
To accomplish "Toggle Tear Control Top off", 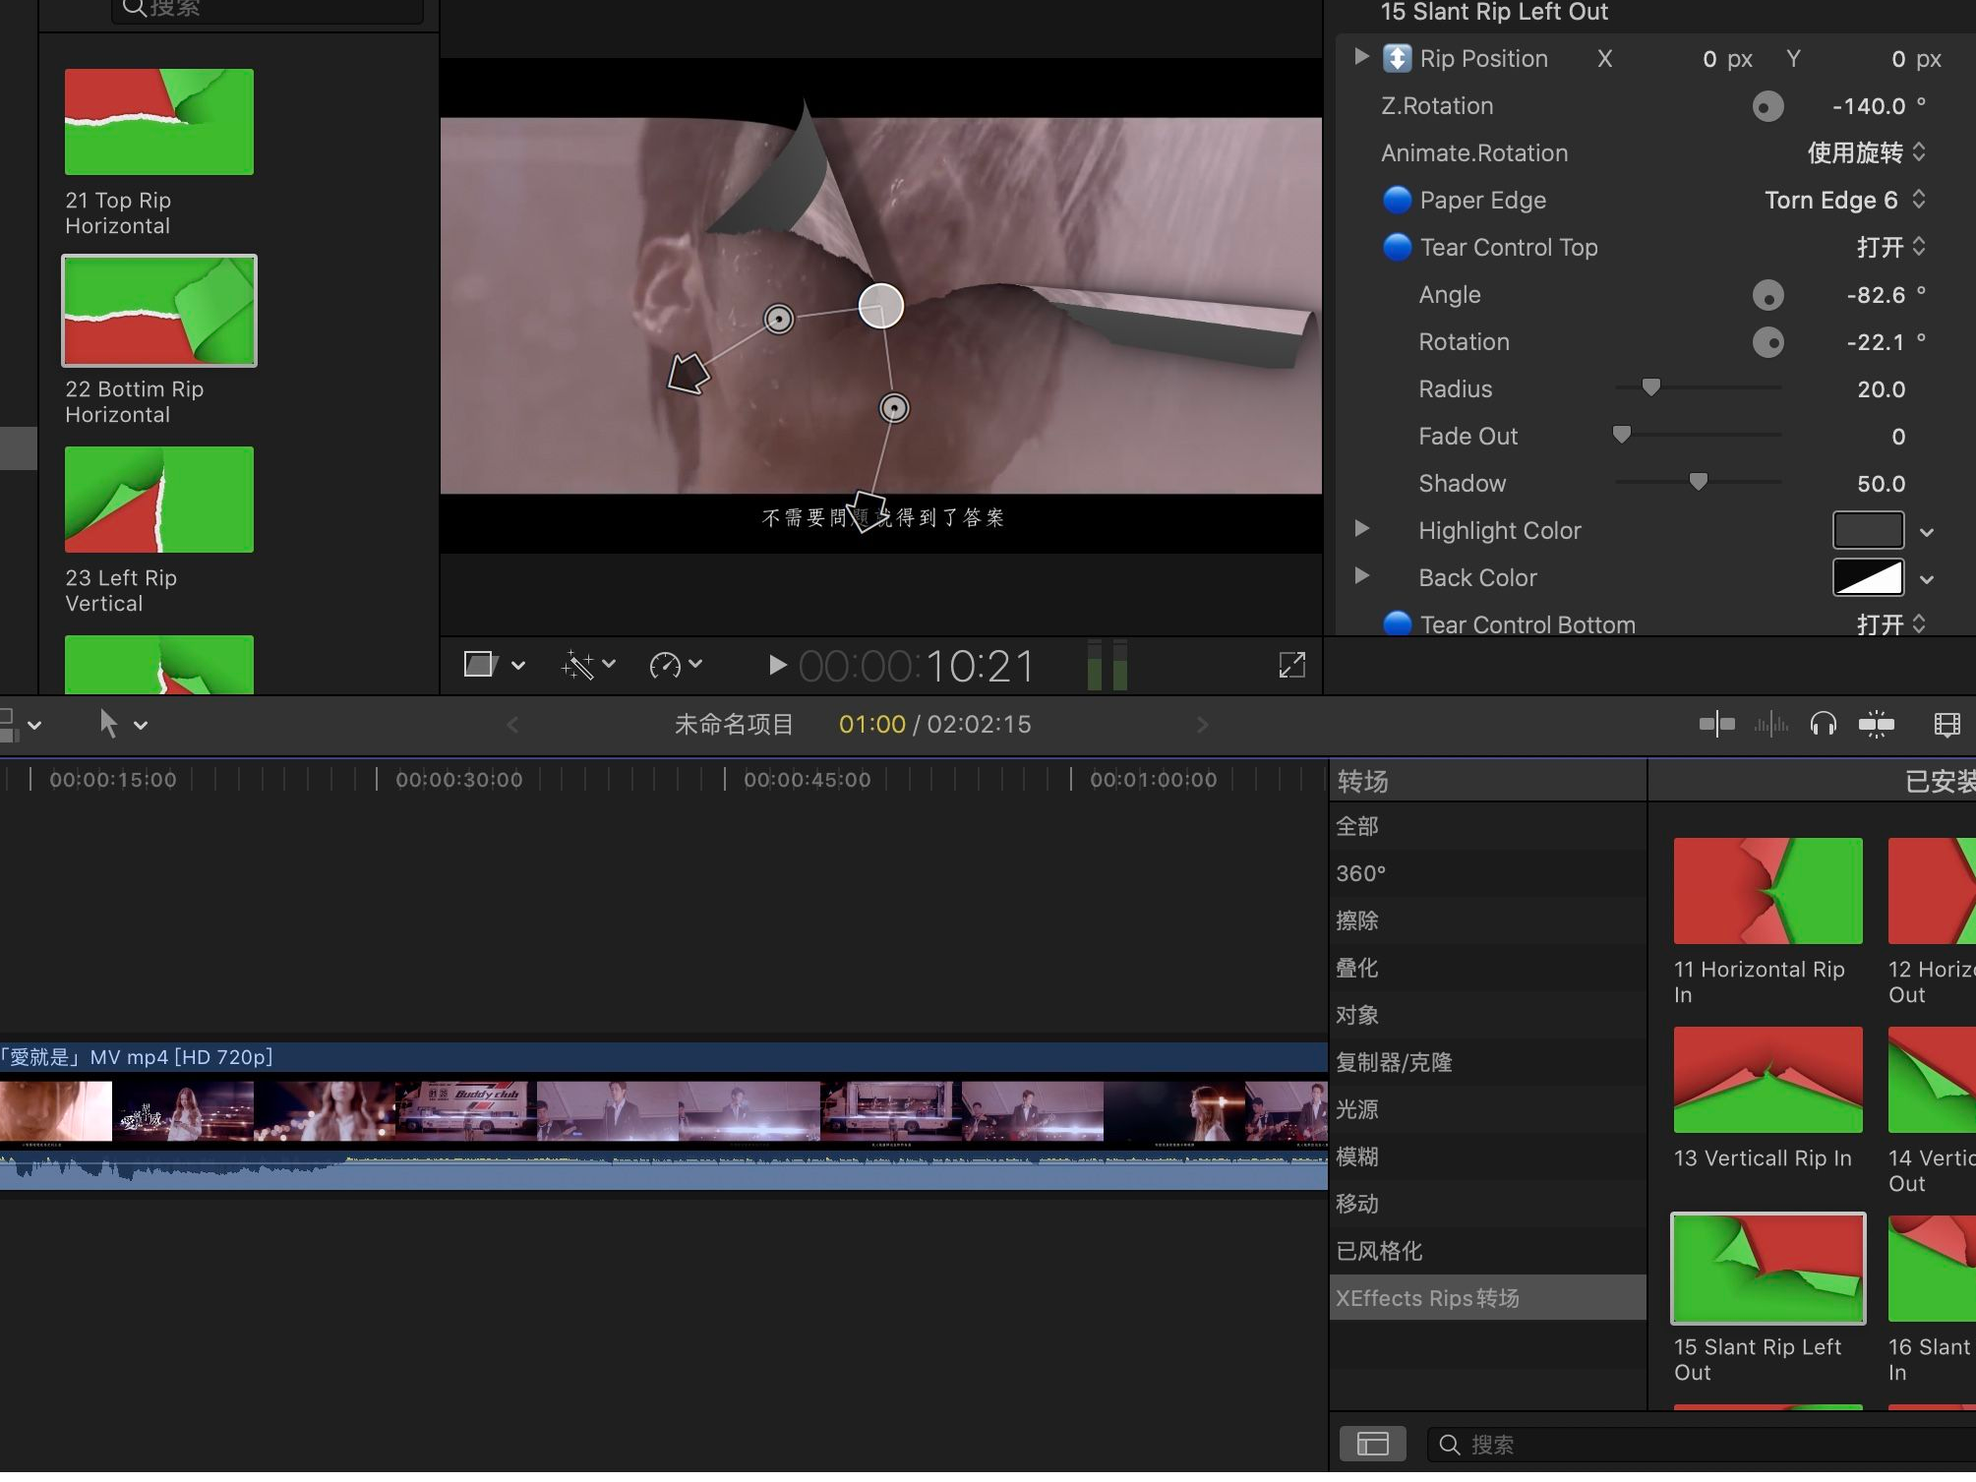I will pos(1397,247).
